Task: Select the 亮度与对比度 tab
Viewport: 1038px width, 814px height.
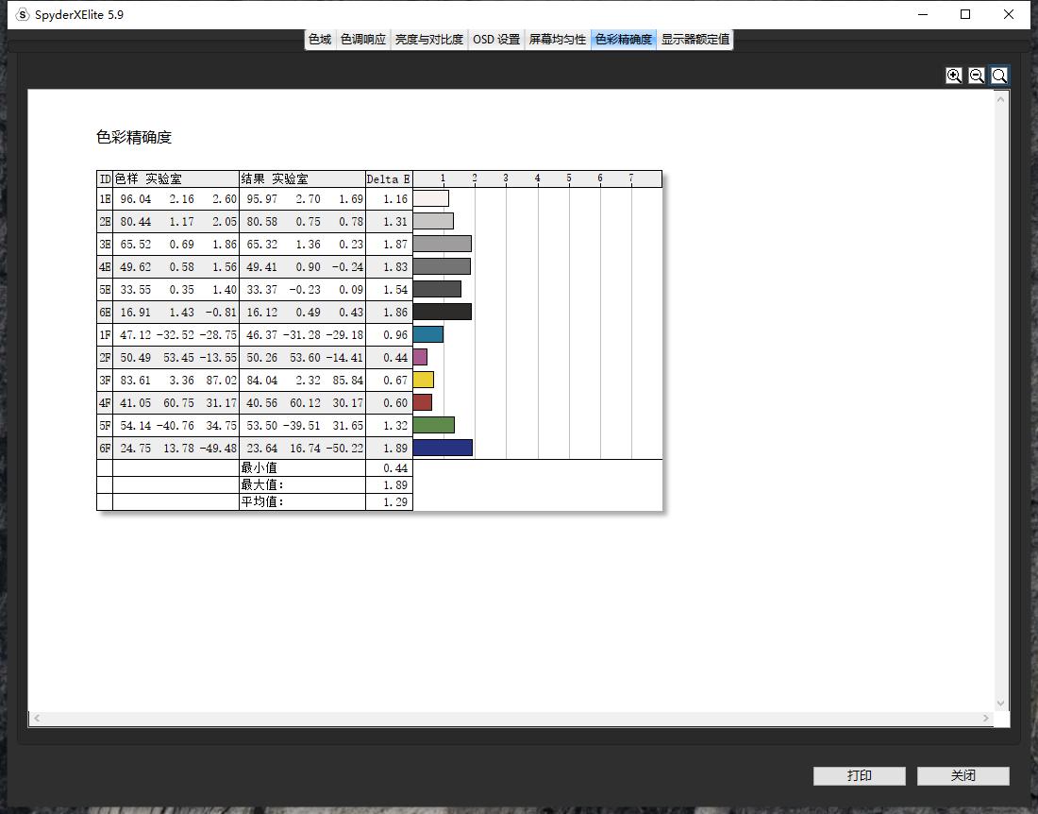Action: pyautogui.click(x=429, y=40)
